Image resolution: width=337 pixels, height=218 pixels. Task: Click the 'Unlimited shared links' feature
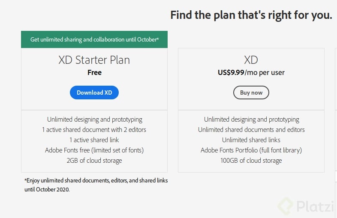[251, 140]
